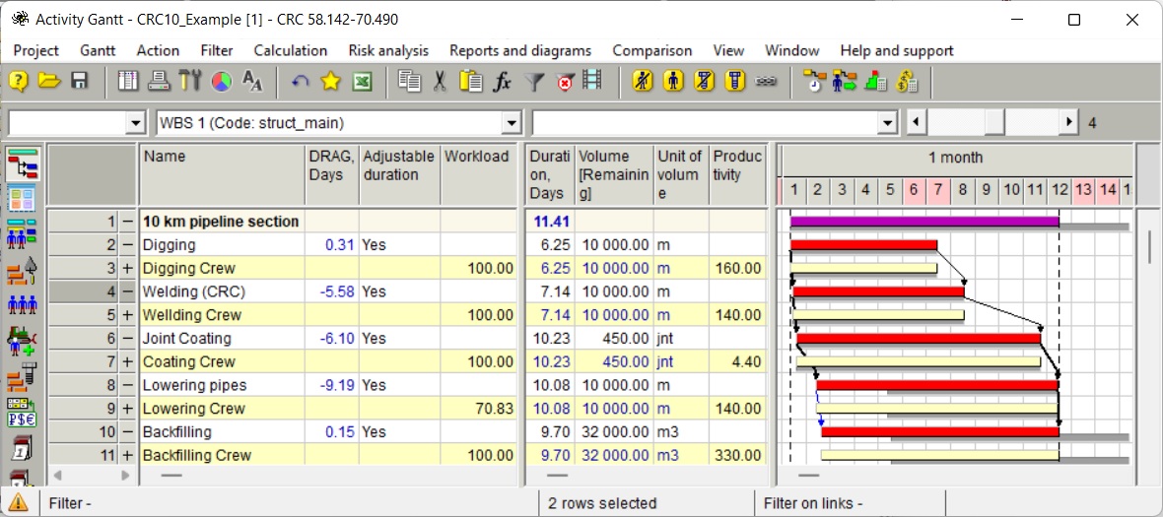The width and height of the screenshot is (1163, 517).
Task: Open the Help and support menu
Action: 897,51
